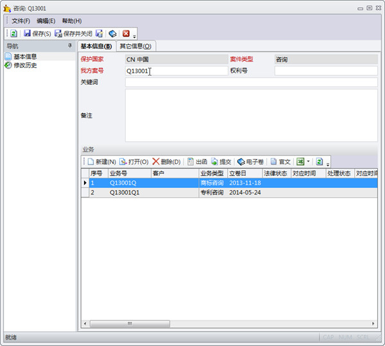The width and height of the screenshot is (385, 346).
Task: Select row with 业务号 Q13001Q
Action: 229,183
